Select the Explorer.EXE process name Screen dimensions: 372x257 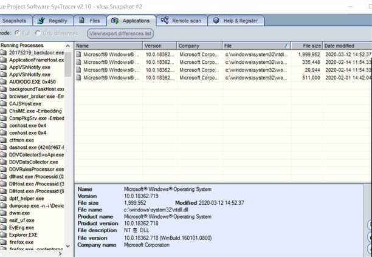23,235
